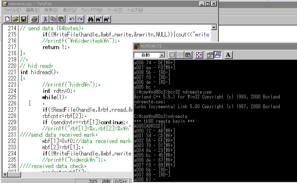The width and height of the screenshot is (297, 183).
Task: Click the 'C:¥cpp¥nd80z3>ndremote' console prompt line
Action: pyautogui.click(x=161, y=116)
